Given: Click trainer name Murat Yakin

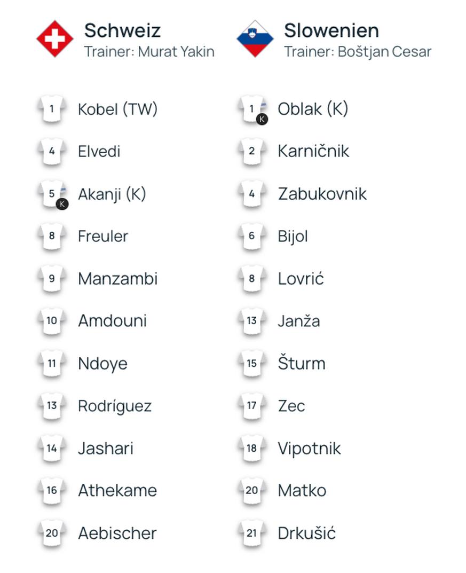Looking at the screenshot, I should (176, 51).
